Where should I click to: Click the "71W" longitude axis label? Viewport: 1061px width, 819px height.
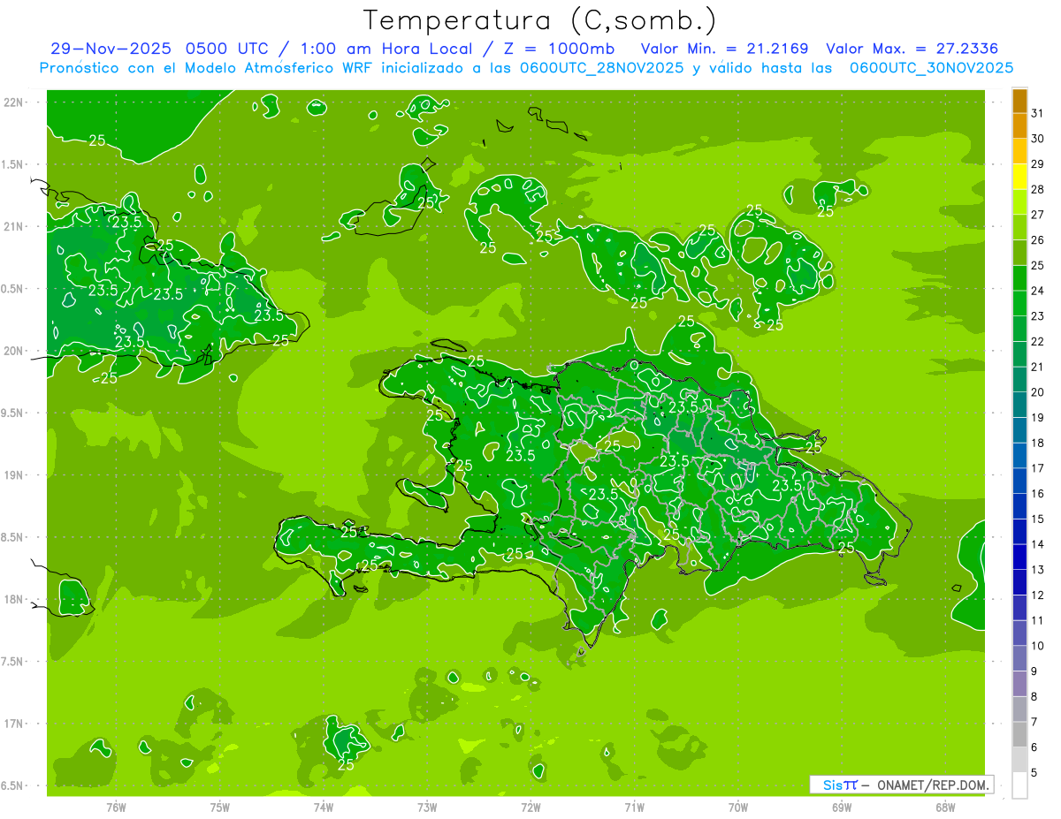pyautogui.click(x=634, y=807)
